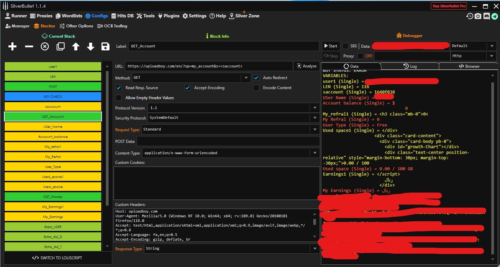This screenshot has width=500, height=267.
Task: Open the Telegram icon link at top right
Action: [495, 16]
